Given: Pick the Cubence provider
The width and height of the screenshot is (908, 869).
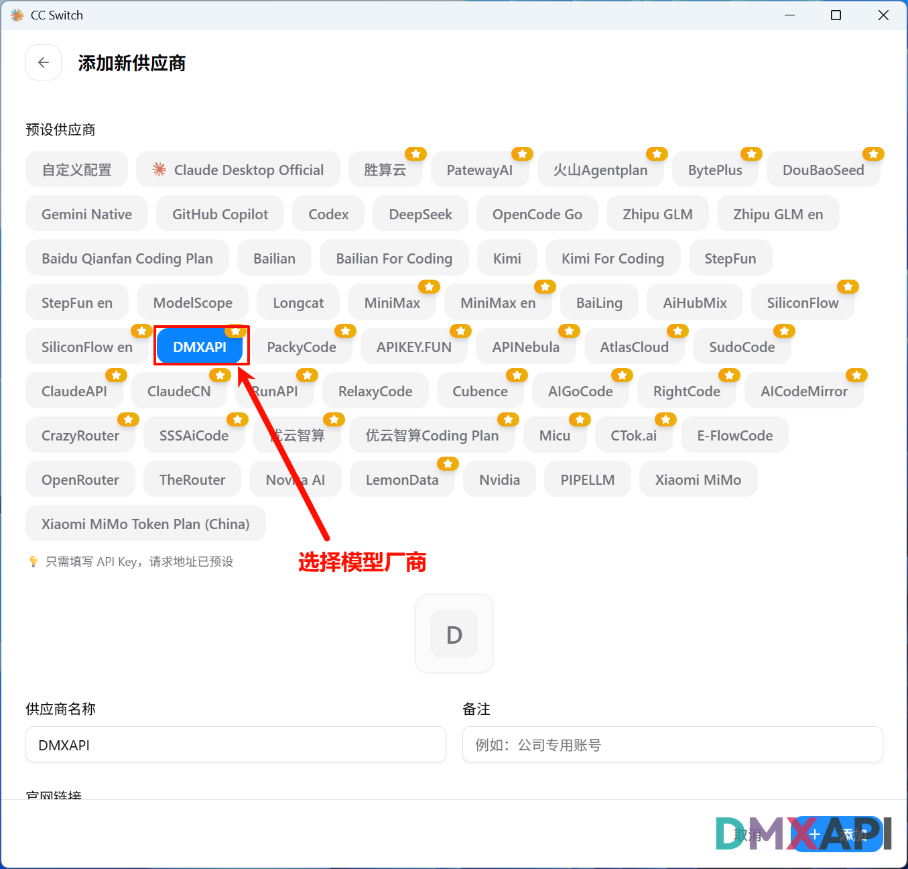Looking at the screenshot, I should [480, 391].
